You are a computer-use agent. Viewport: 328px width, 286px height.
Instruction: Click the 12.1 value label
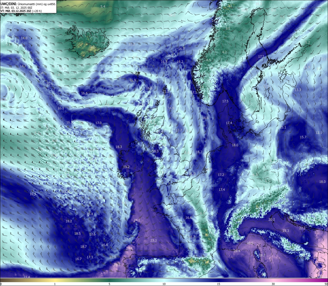coord(319,133)
